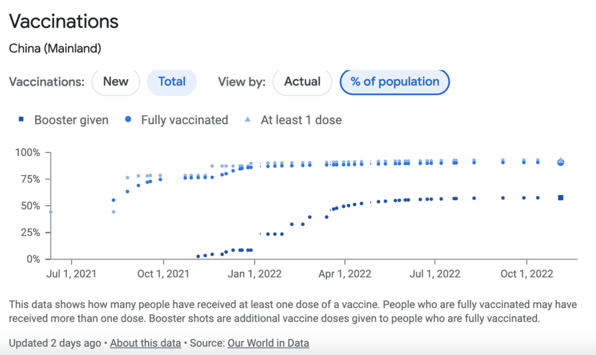Select the New vaccinations toggle

point(116,82)
